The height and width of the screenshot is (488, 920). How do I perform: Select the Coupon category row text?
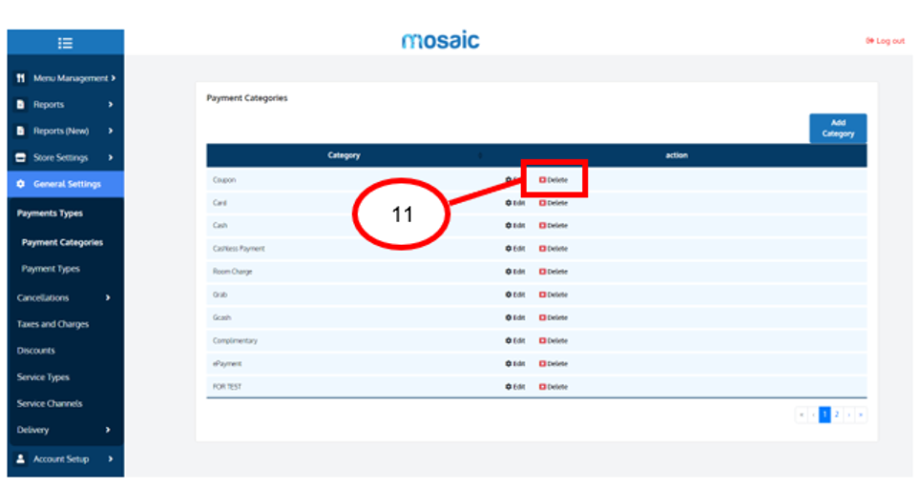[x=224, y=180]
